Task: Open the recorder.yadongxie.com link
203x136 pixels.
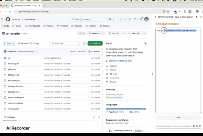Action: tap(120, 61)
